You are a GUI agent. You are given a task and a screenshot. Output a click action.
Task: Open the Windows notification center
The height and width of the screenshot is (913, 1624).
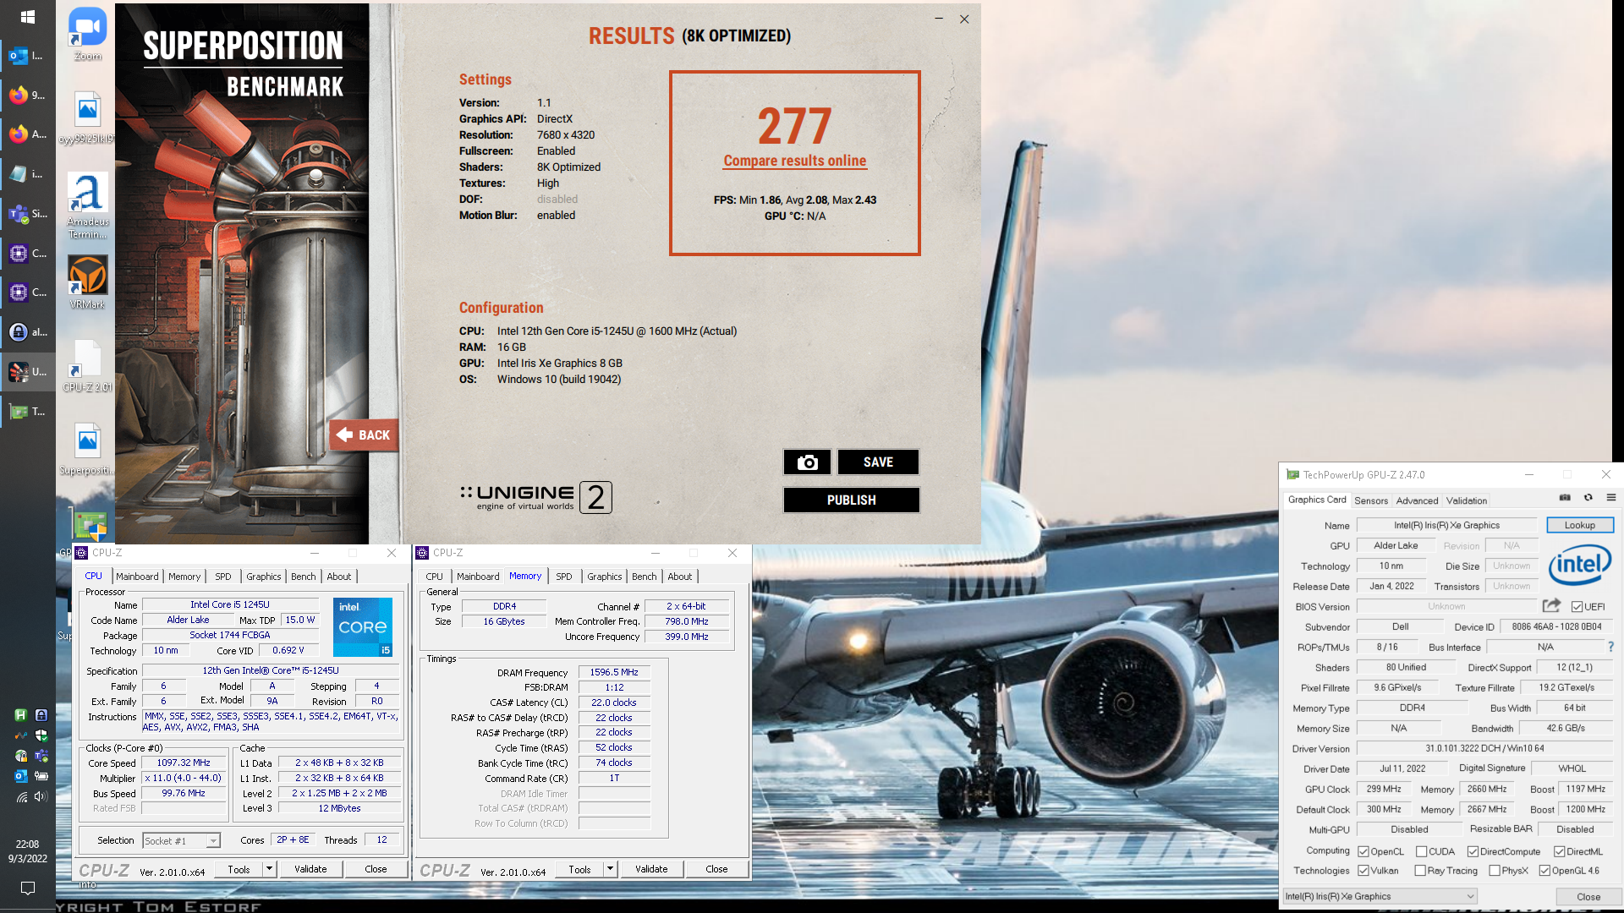[27, 888]
